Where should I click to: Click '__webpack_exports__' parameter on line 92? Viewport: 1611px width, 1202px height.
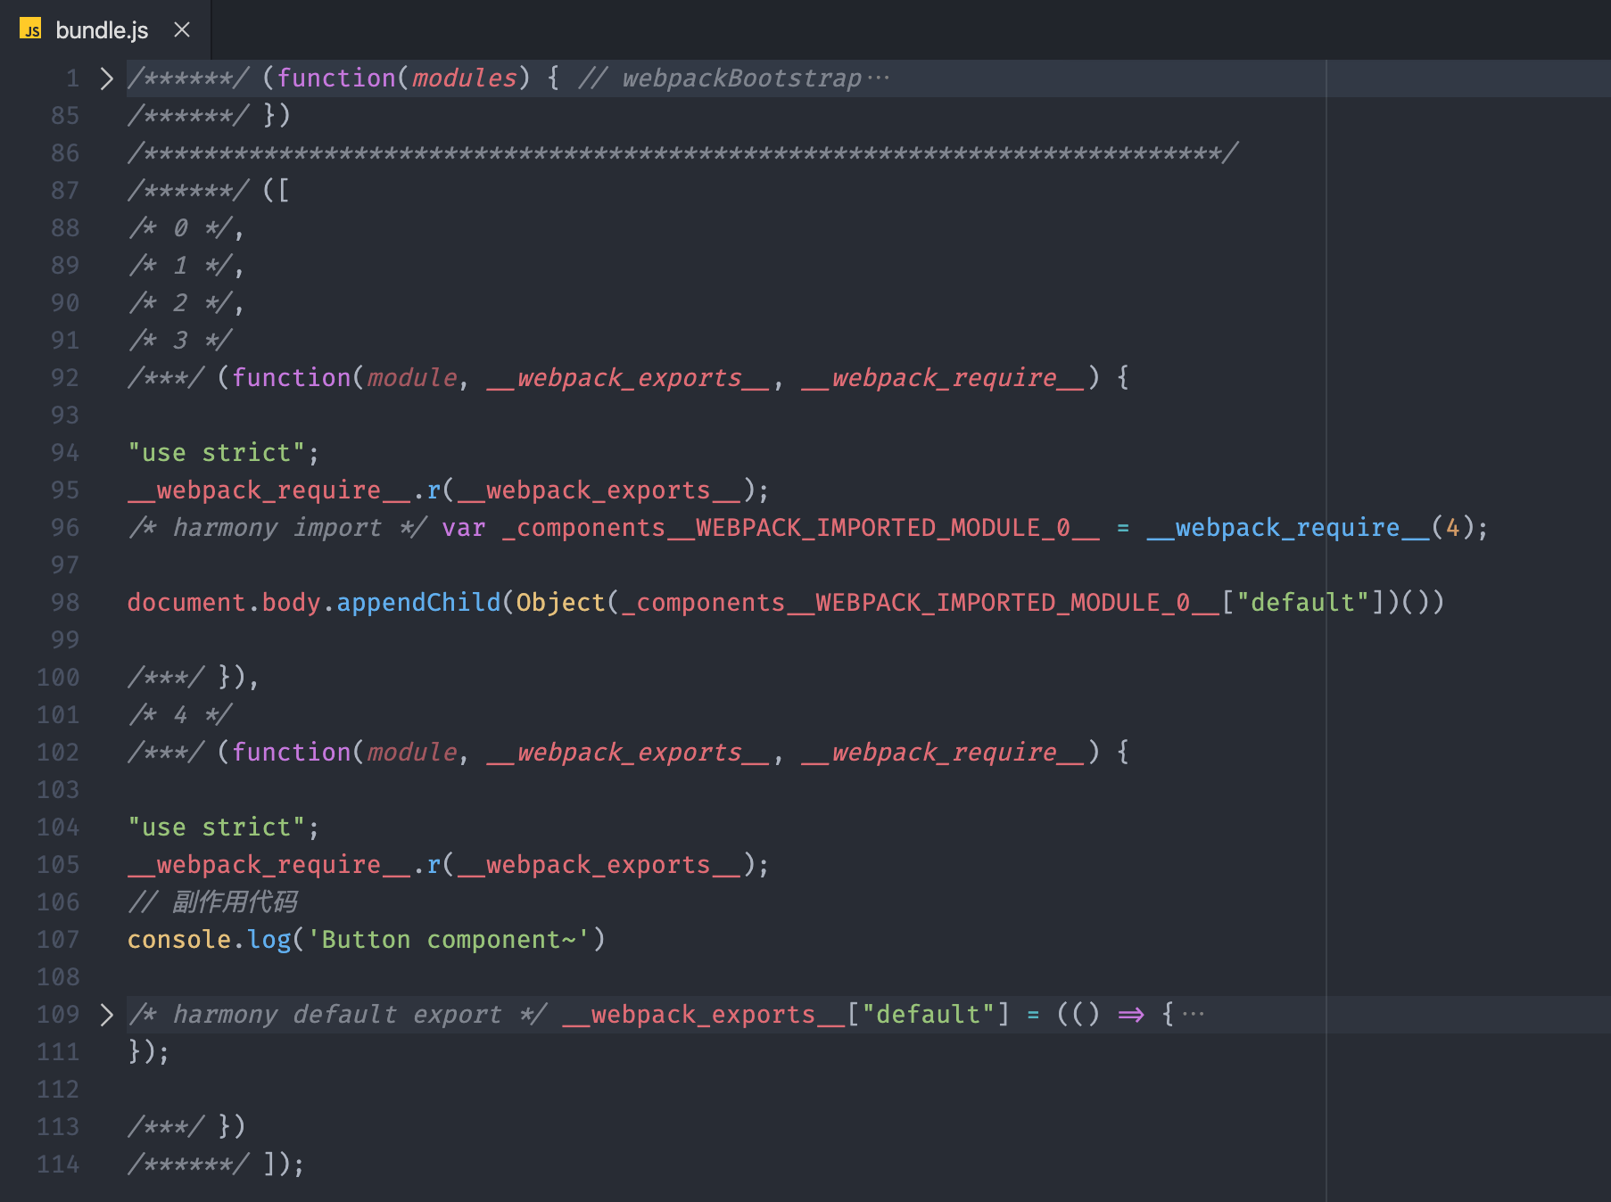point(629,378)
